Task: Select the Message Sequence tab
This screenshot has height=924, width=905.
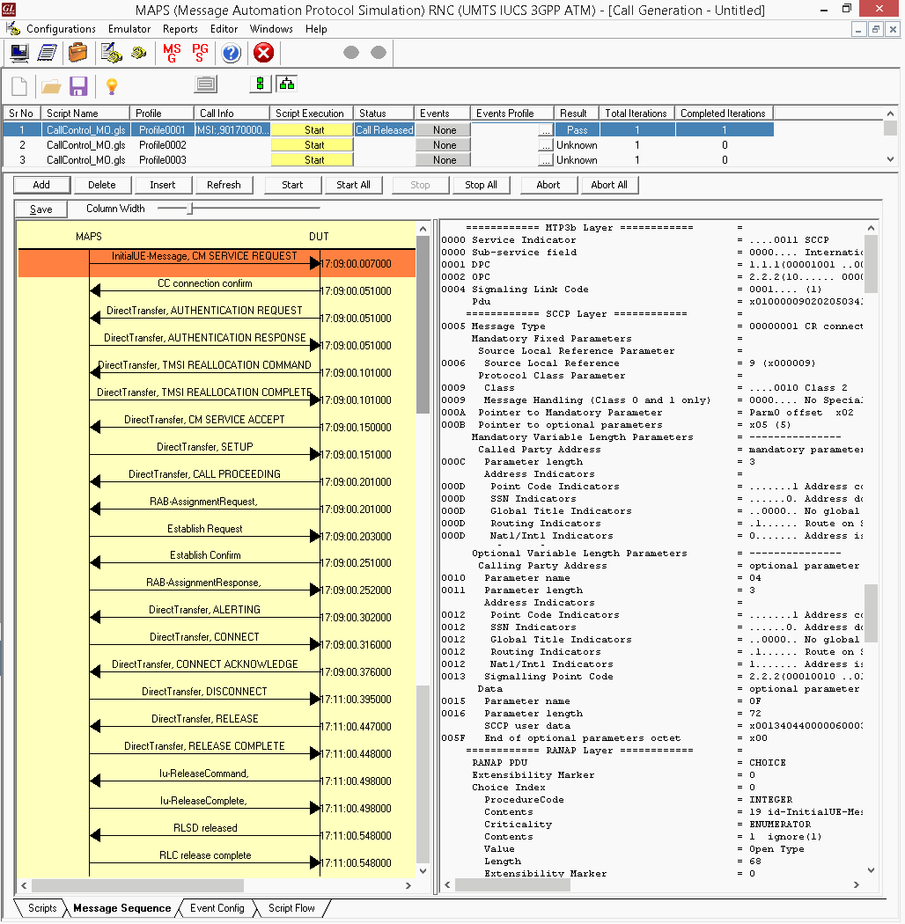Action: coord(122,908)
